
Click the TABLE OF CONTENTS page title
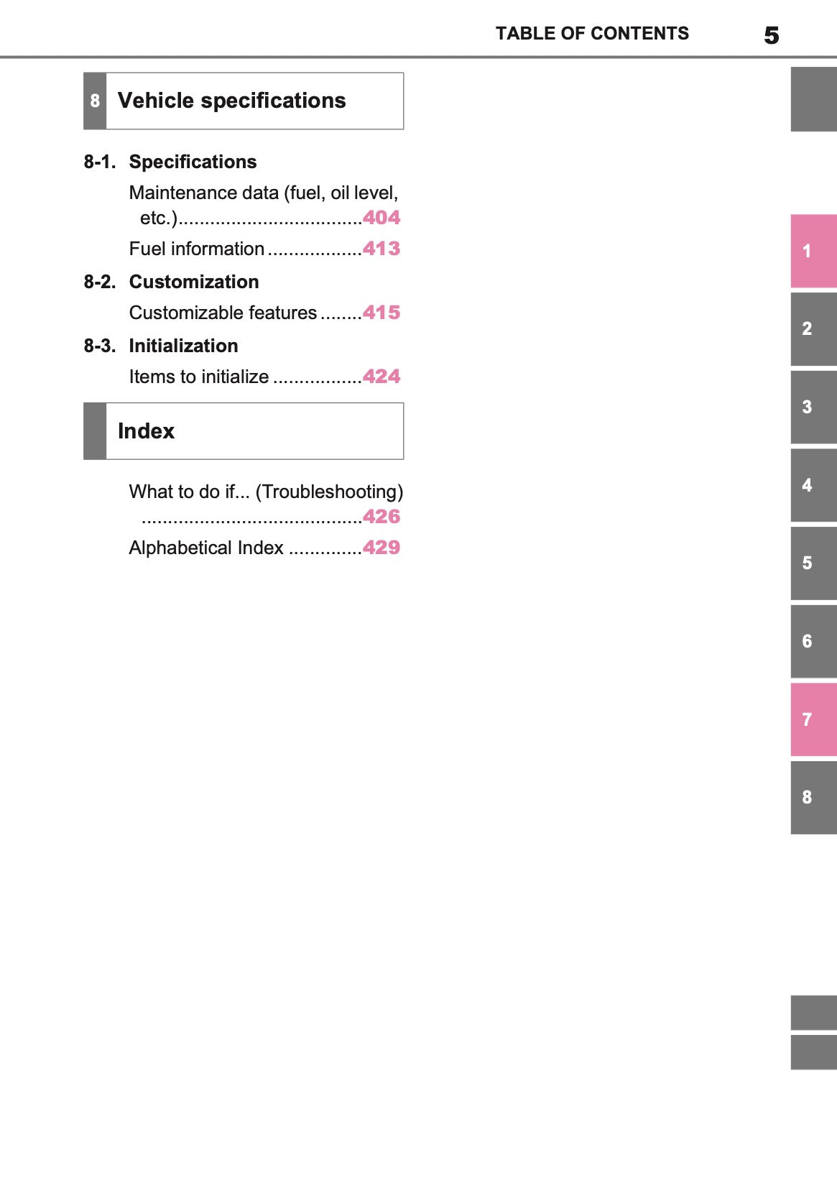[x=592, y=34]
